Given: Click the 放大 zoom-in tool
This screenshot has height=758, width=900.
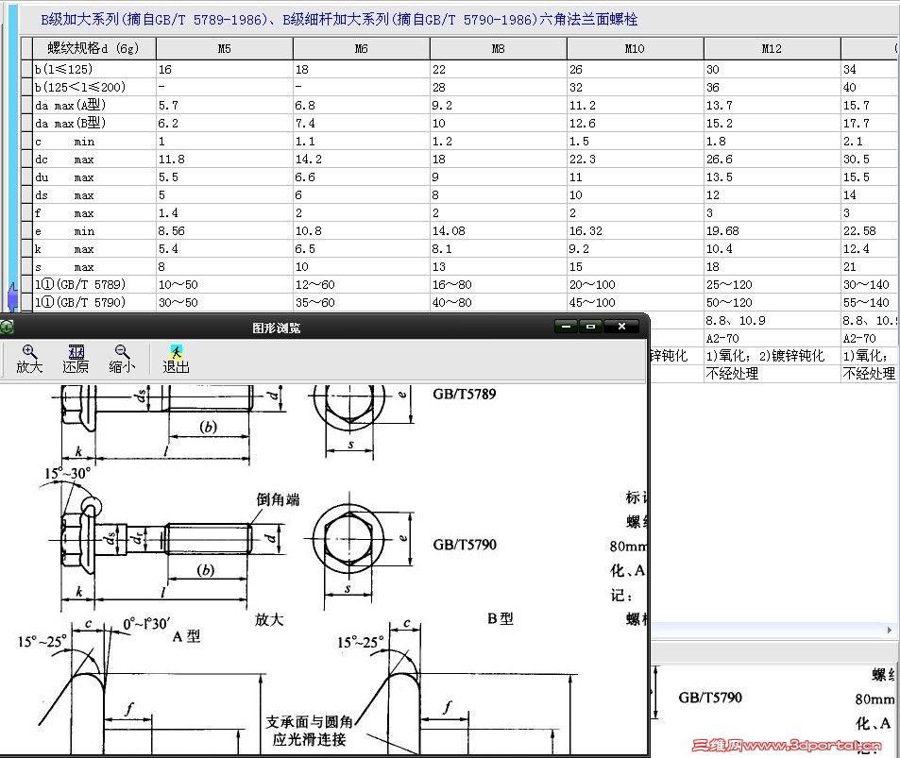Looking at the screenshot, I should pyautogui.click(x=28, y=360).
